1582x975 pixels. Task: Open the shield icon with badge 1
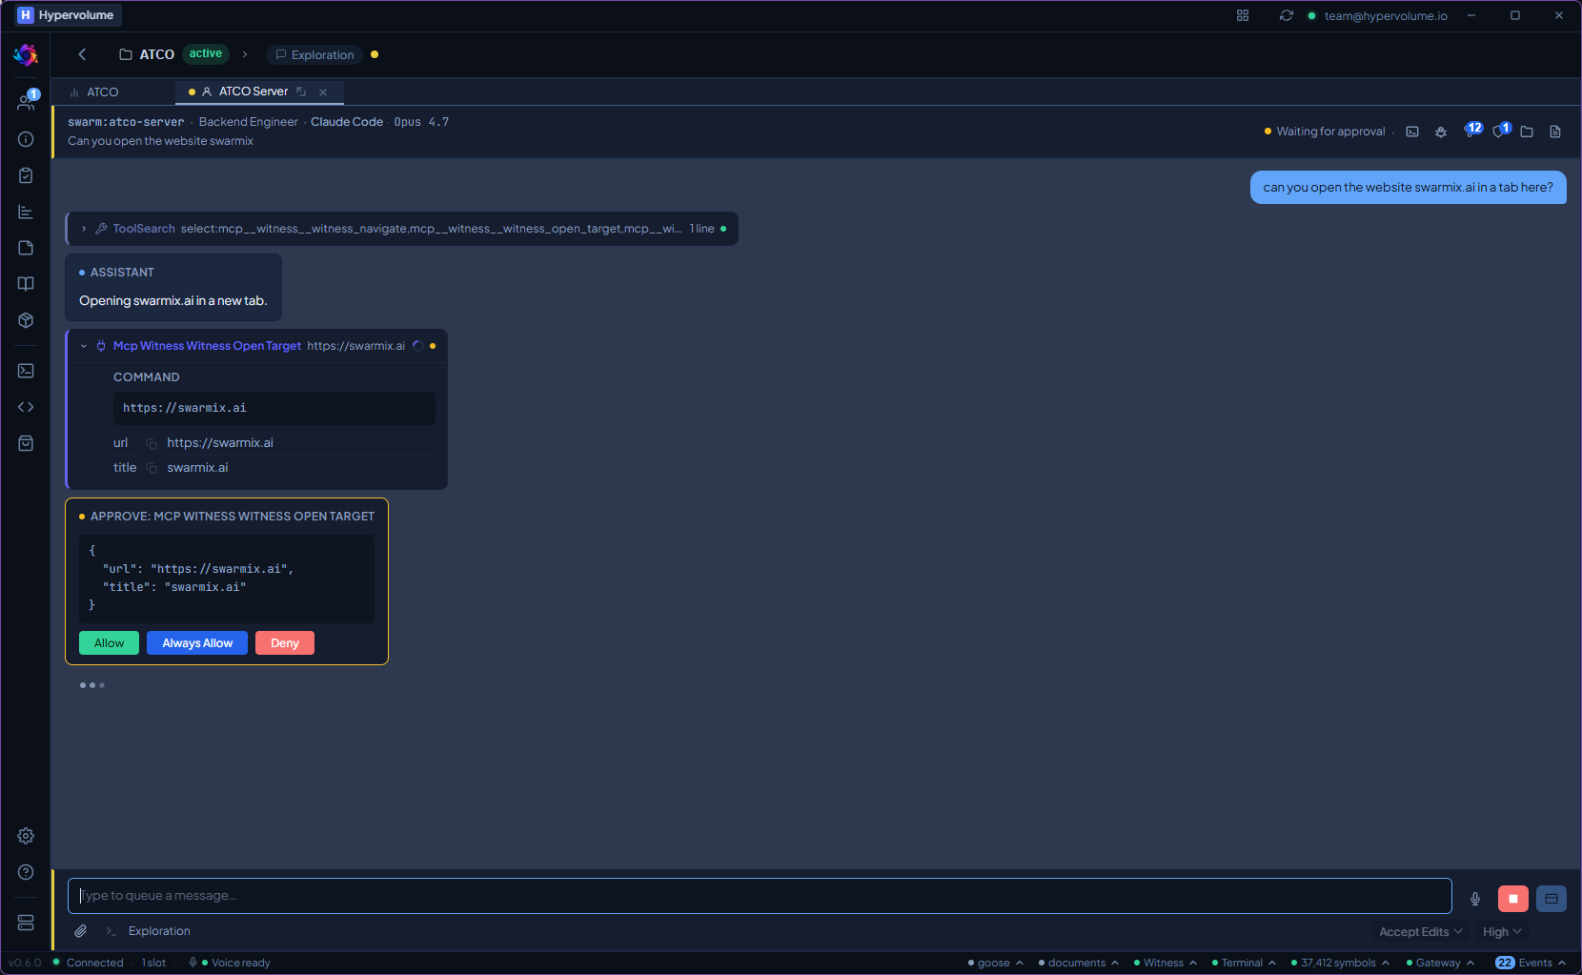tap(1501, 131)
